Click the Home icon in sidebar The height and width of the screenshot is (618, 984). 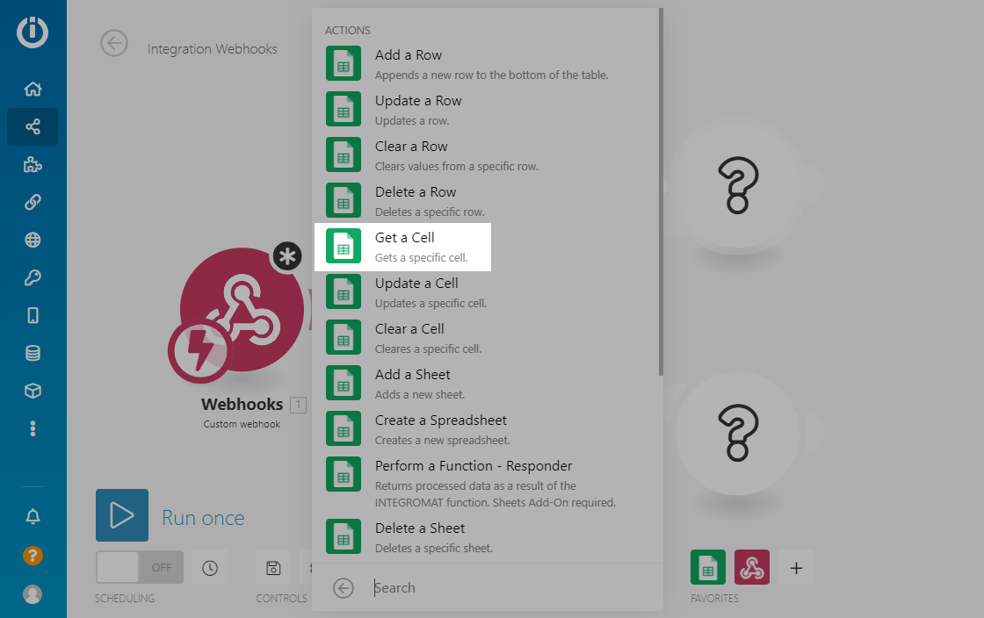click(33, 89)
